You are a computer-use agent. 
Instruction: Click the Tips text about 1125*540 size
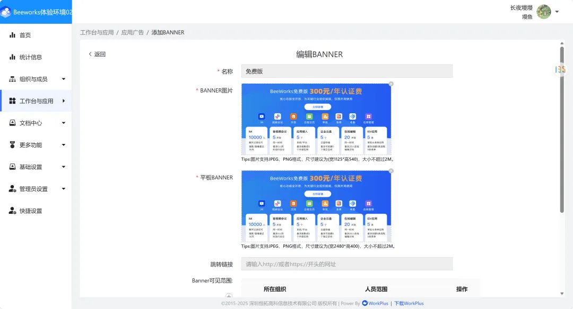(317, 159)
